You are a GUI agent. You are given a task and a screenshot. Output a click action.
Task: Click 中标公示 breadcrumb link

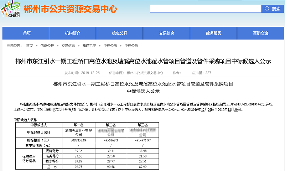tap(110, 46)
